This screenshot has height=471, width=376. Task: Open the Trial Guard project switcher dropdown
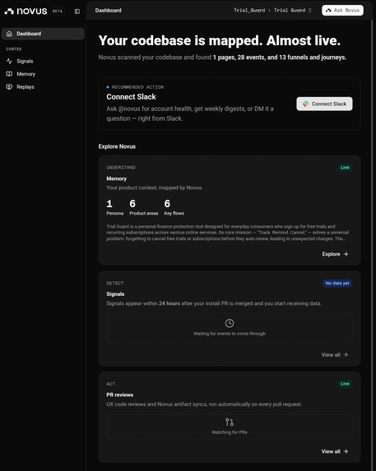[x=293, y=10]
